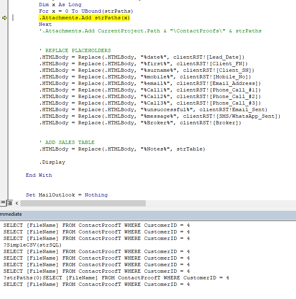
Task: Click first SELECT line in Immediate window
Action: (97, 226)
